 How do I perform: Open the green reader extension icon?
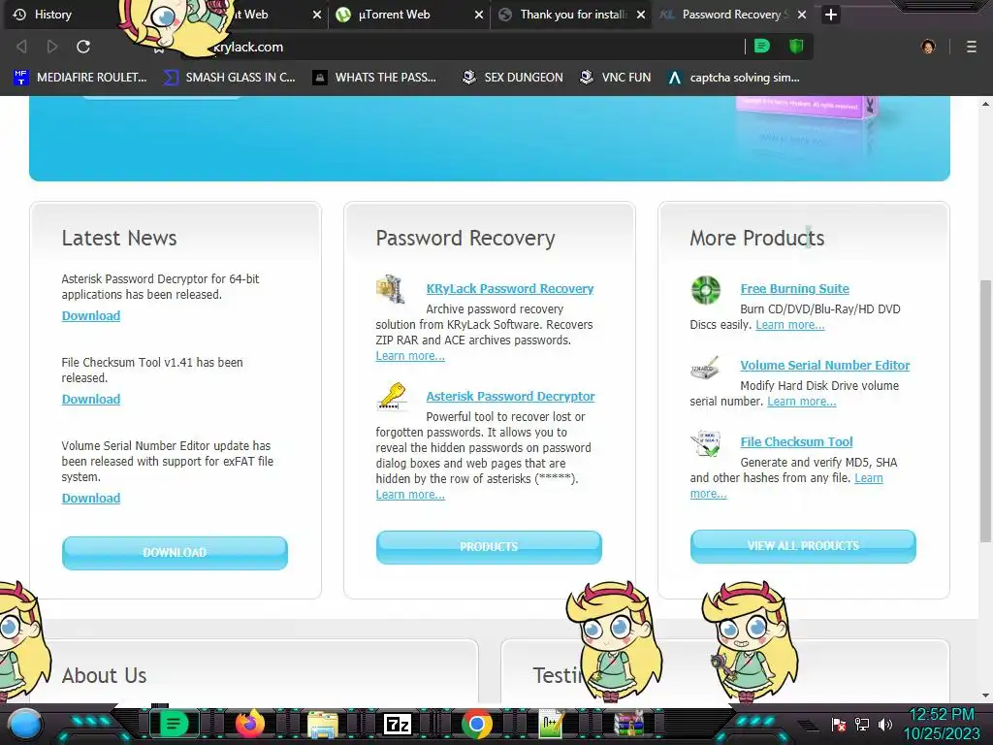point(762,47)
